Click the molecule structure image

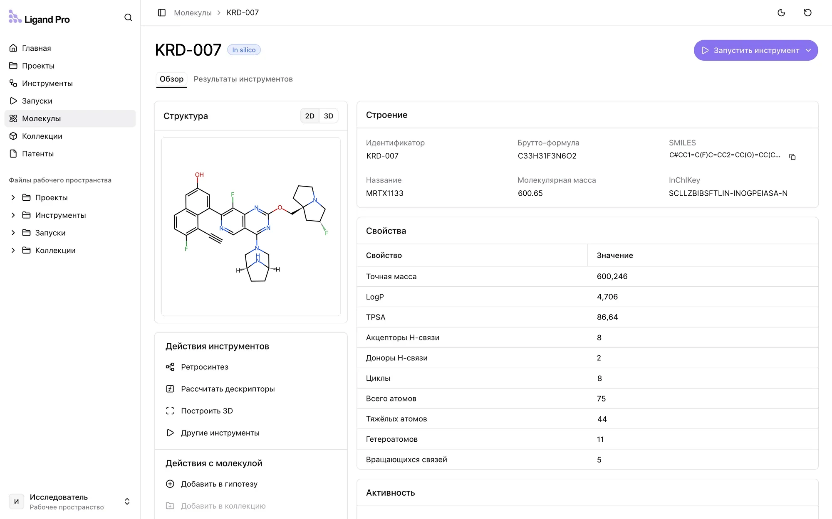(251, 227)
